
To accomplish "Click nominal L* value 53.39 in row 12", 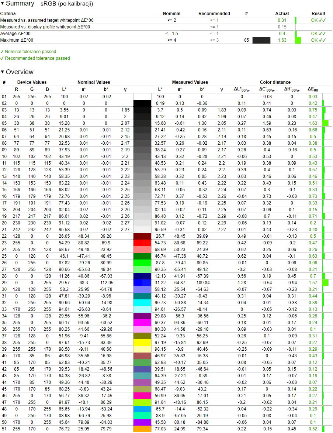I will pos(64,169).
